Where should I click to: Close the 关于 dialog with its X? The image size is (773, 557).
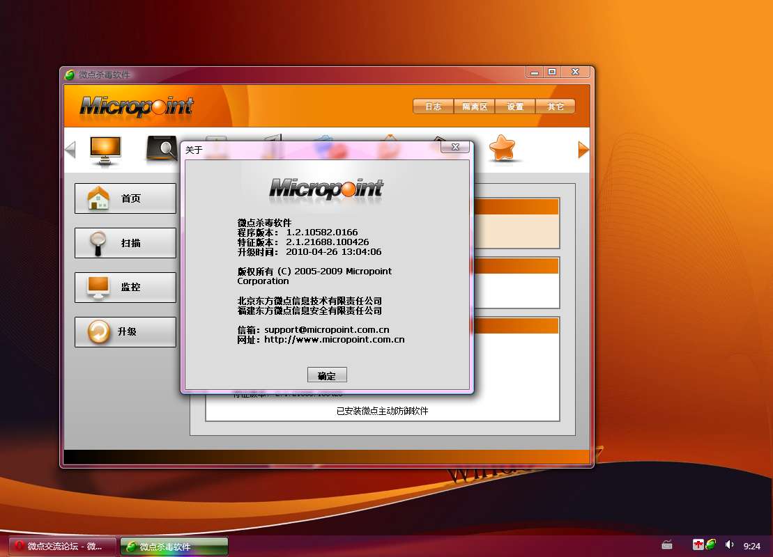coord(455,147)
